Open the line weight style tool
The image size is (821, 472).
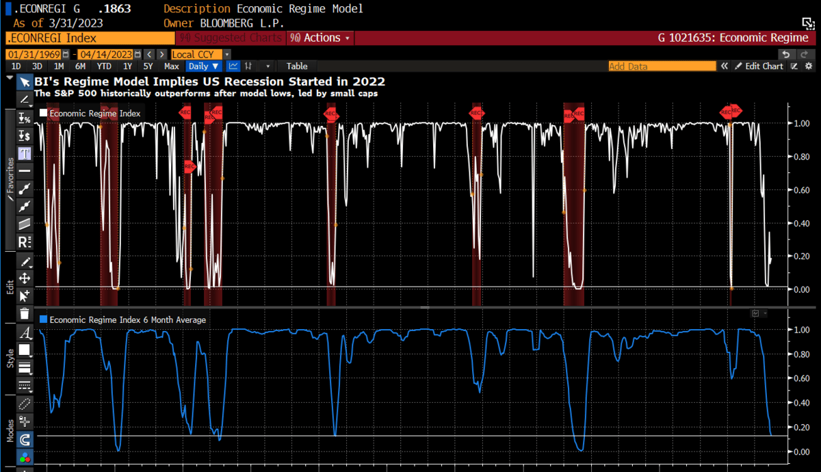click(x=25, y=368)
